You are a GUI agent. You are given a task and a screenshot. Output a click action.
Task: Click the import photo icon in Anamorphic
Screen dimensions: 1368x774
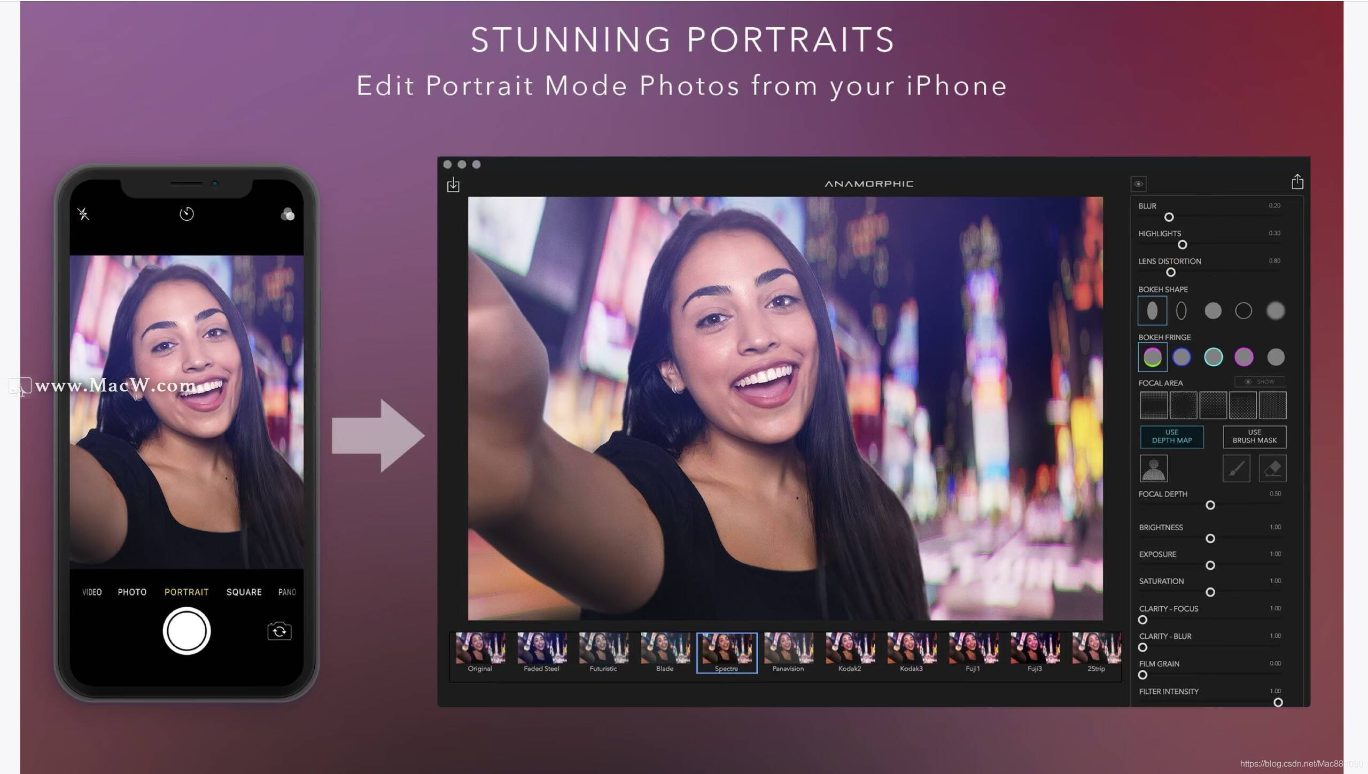pos(453,184)
